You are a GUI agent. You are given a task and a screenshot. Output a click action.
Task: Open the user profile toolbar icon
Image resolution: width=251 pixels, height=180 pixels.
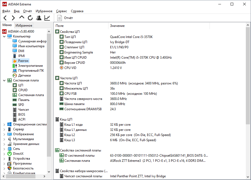(x=39, y=18)
